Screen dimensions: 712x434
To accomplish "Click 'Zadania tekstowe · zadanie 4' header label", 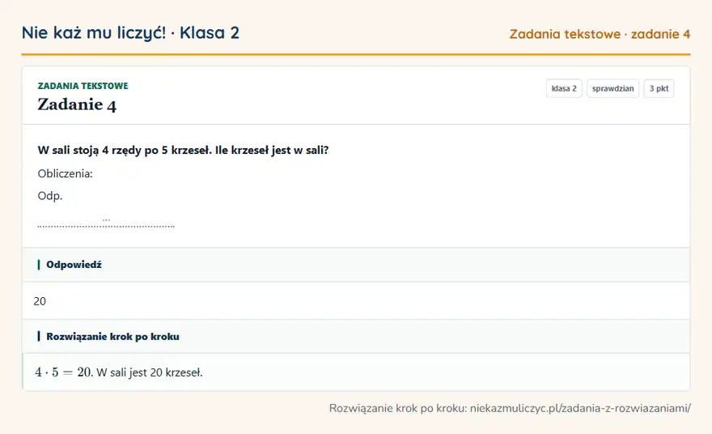I will pyautogui.click(x=600, y=34).
